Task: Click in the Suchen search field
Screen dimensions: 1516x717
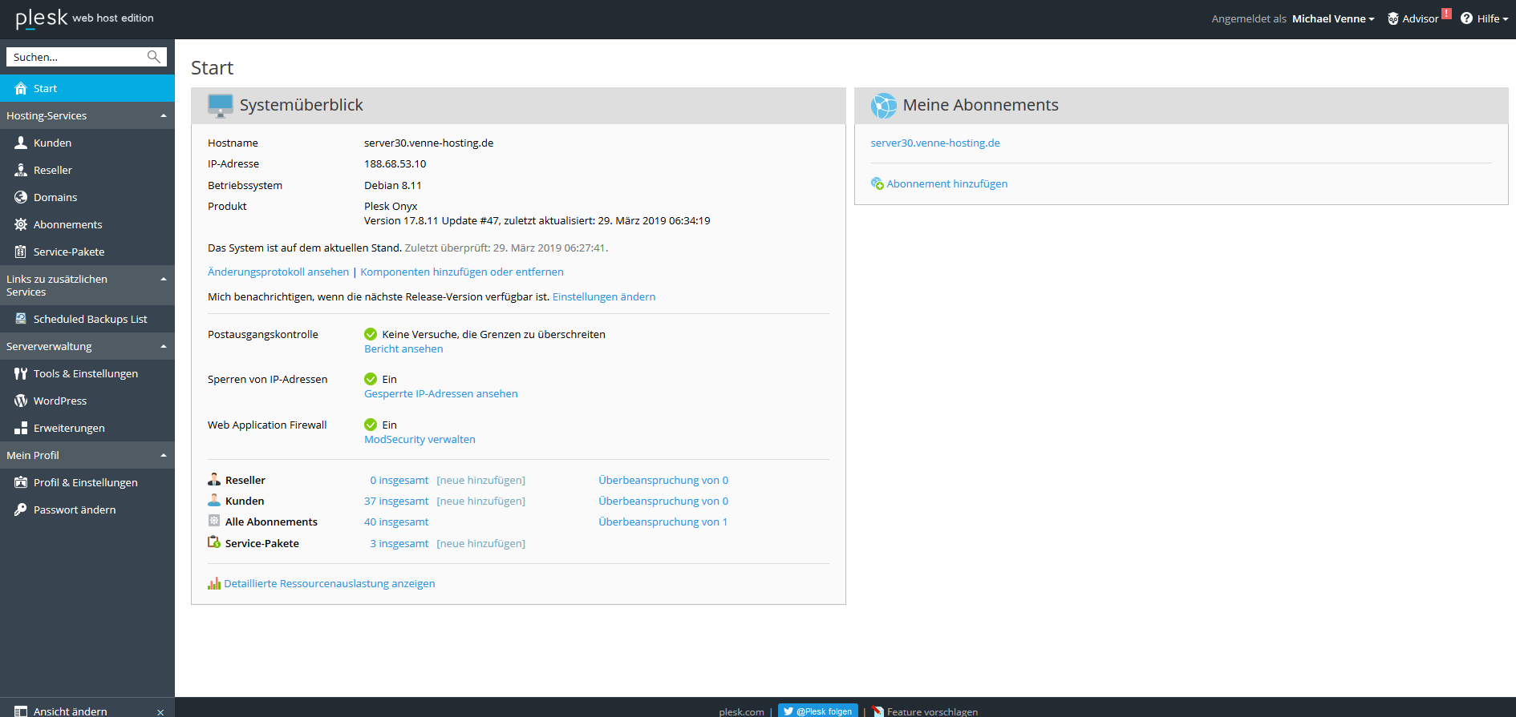Action: (77, 57)
